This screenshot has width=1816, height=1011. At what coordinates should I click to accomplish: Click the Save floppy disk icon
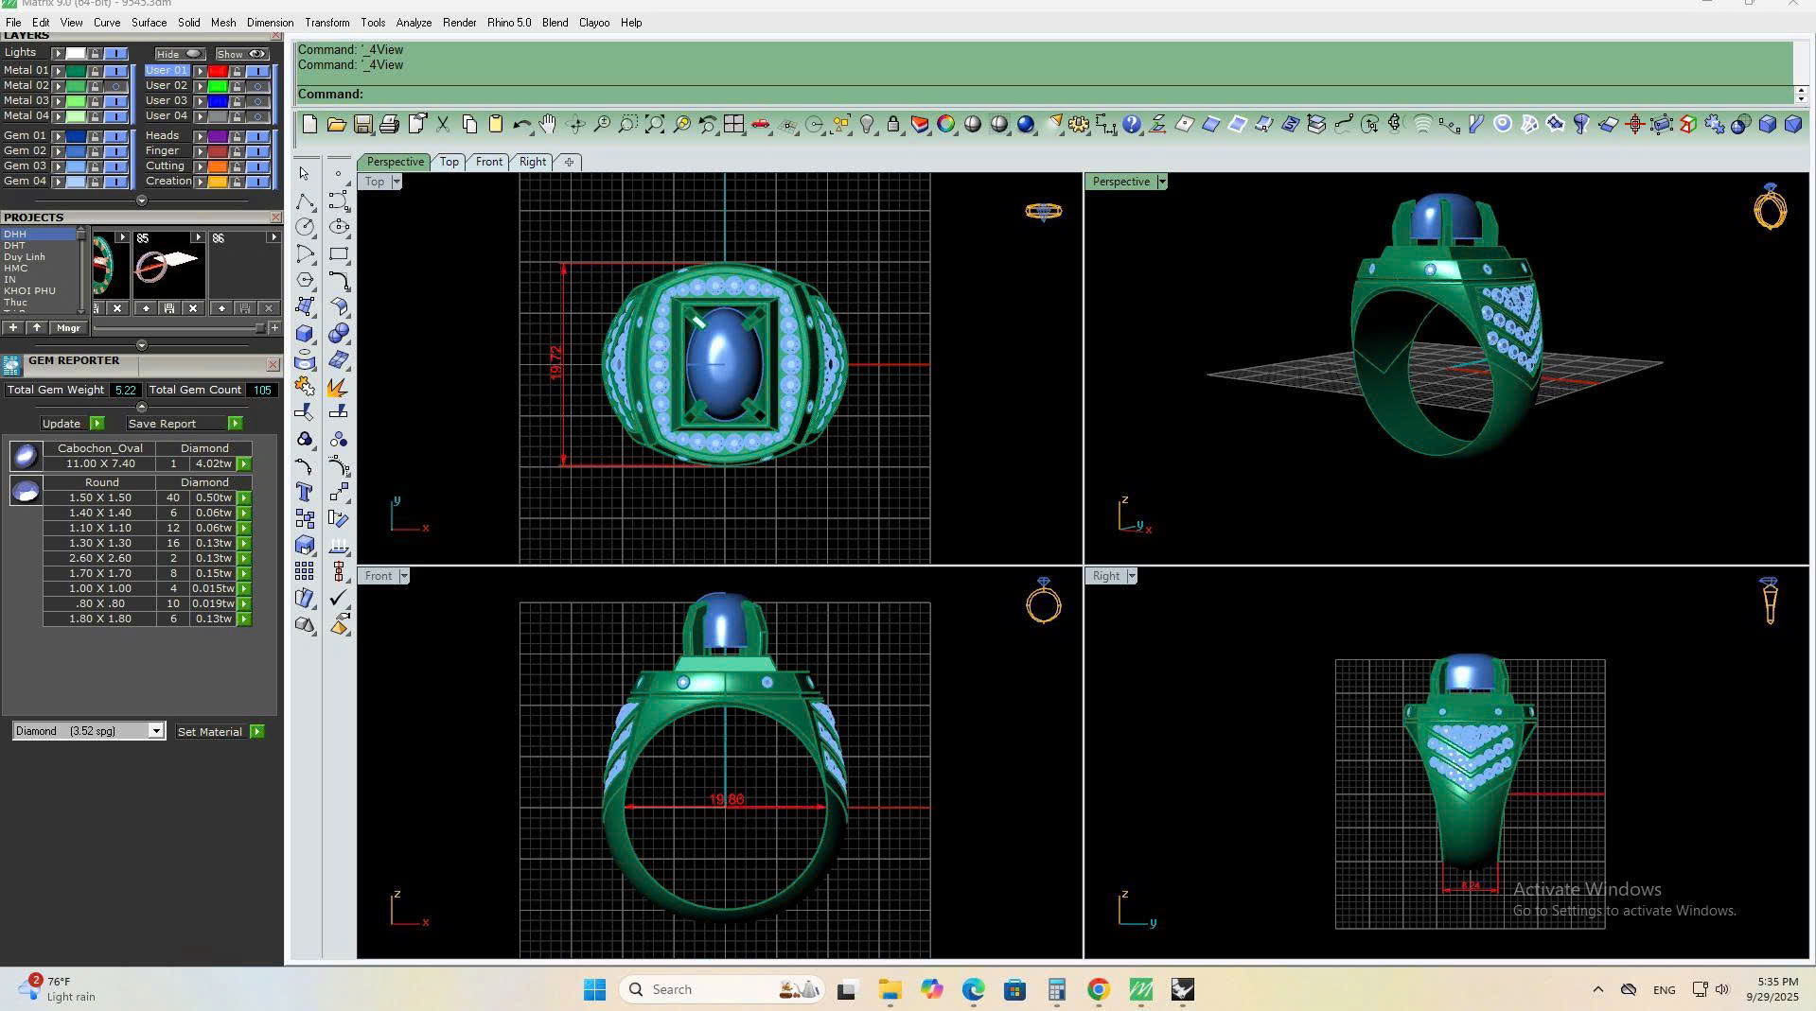pyautogui.click(x=362, y=125)
